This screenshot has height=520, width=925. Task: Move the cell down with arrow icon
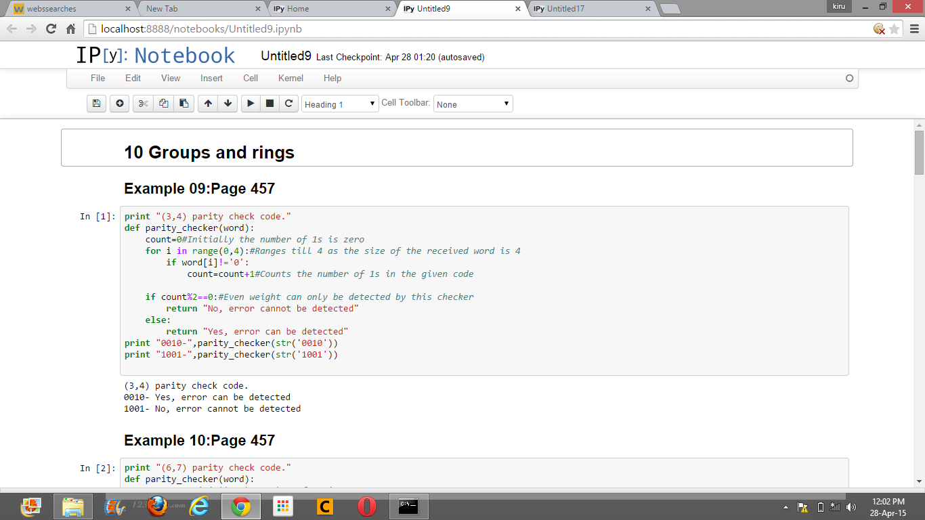228,104
